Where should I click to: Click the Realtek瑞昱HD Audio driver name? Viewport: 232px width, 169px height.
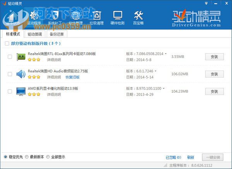coord(58,71)
